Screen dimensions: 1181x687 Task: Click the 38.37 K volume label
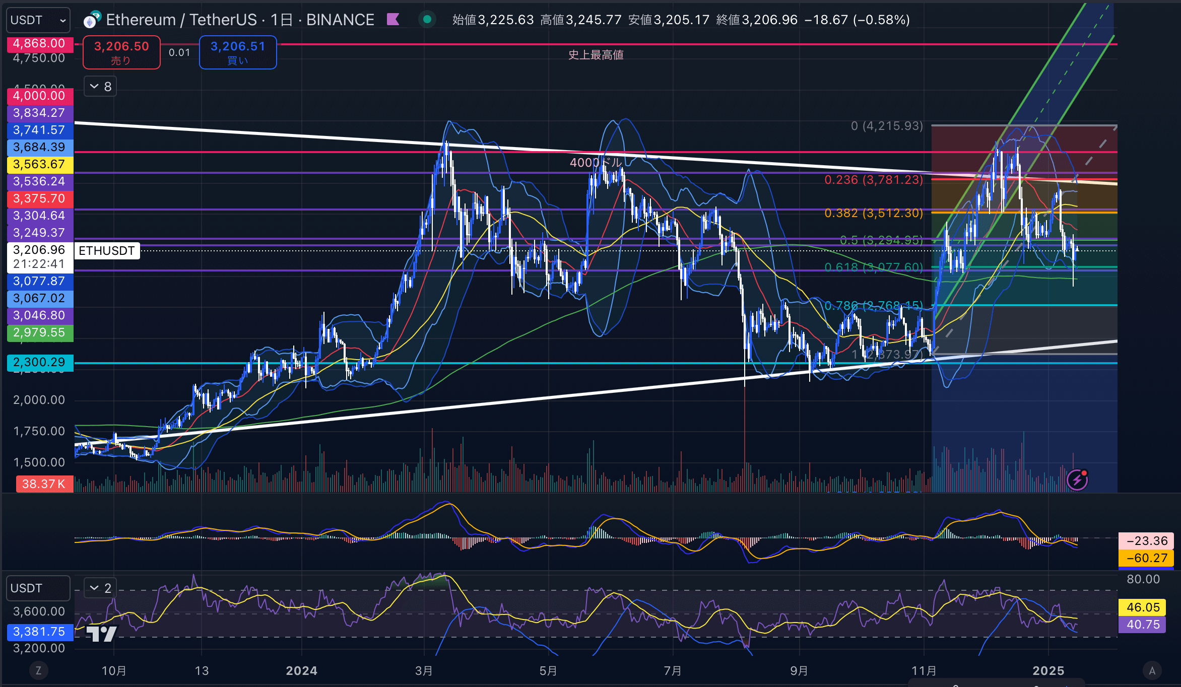(x=45, y=484)
